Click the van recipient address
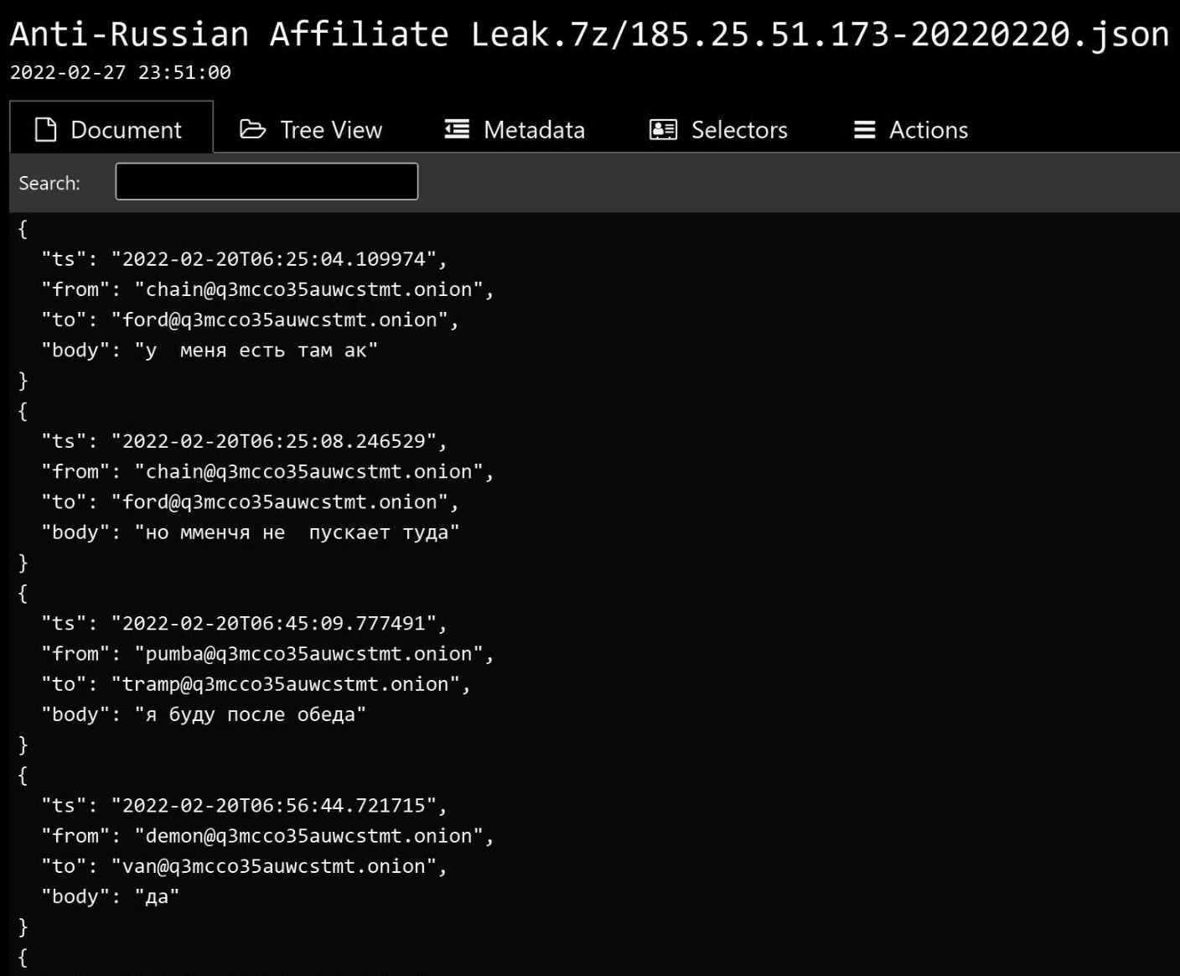1180x976 pixels. (274, 866)
